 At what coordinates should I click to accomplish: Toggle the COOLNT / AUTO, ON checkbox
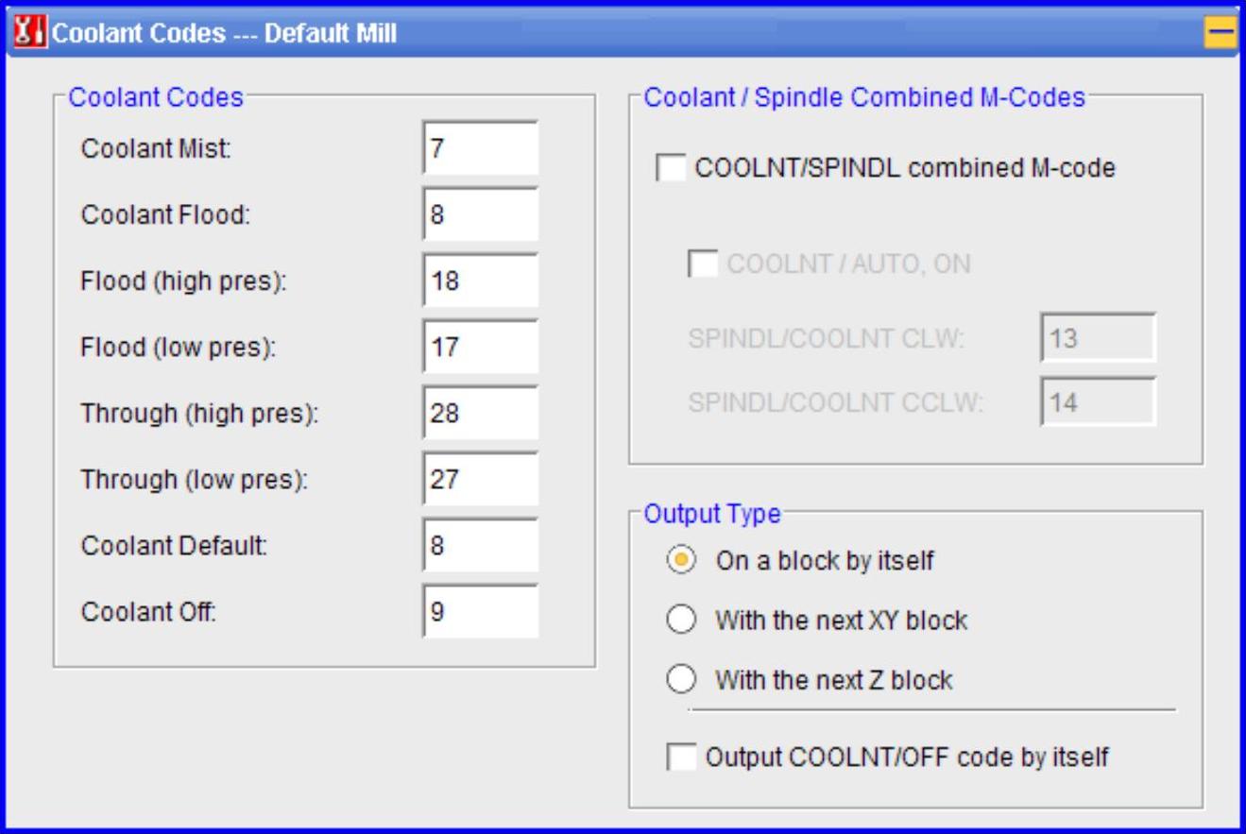coord(704,264)
